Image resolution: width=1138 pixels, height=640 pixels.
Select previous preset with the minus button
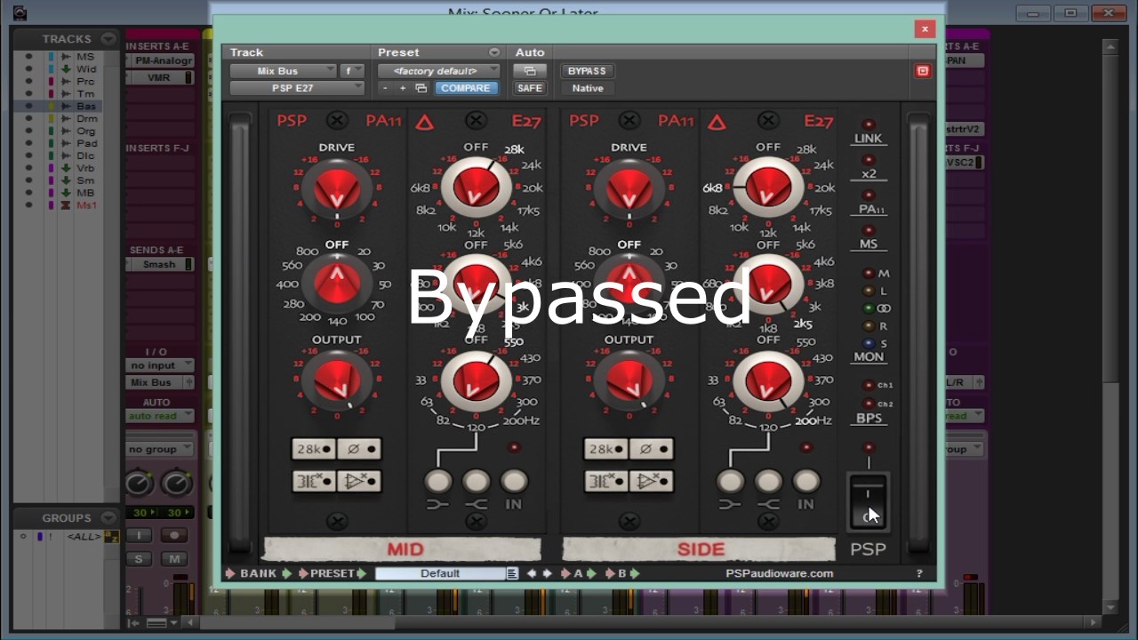coord(385,88)
